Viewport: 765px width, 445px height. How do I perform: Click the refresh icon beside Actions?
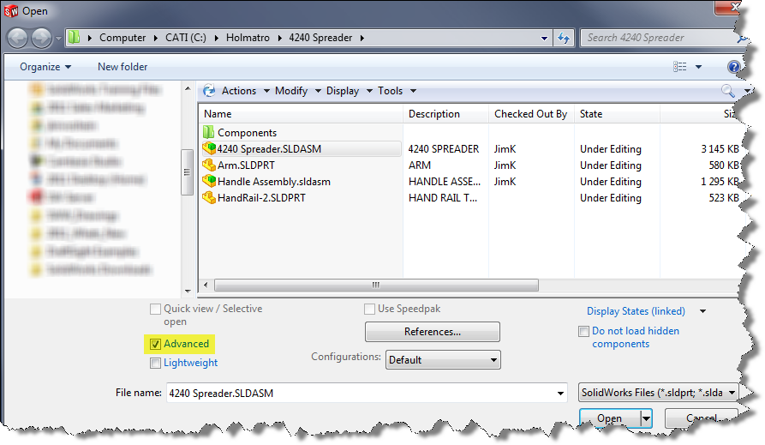pyautogui.click(x=208, y=91)
